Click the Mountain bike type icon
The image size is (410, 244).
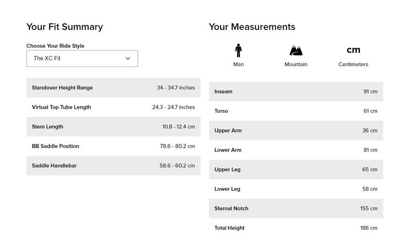click(296, 50)
